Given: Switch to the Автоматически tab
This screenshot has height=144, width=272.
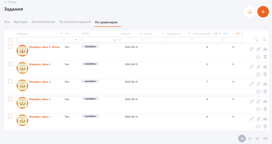Looking at the screenshot, I should click(x=43, y=22).
